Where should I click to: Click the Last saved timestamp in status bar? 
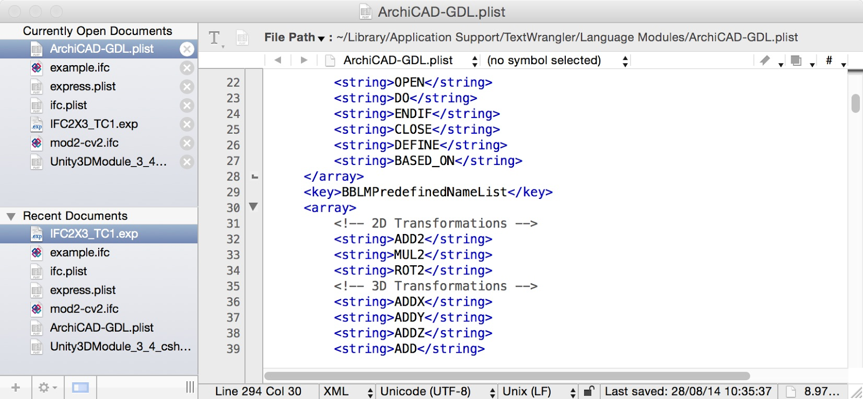point(688,391)
